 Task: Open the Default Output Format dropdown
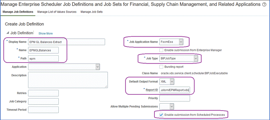[x=172, y=82]
